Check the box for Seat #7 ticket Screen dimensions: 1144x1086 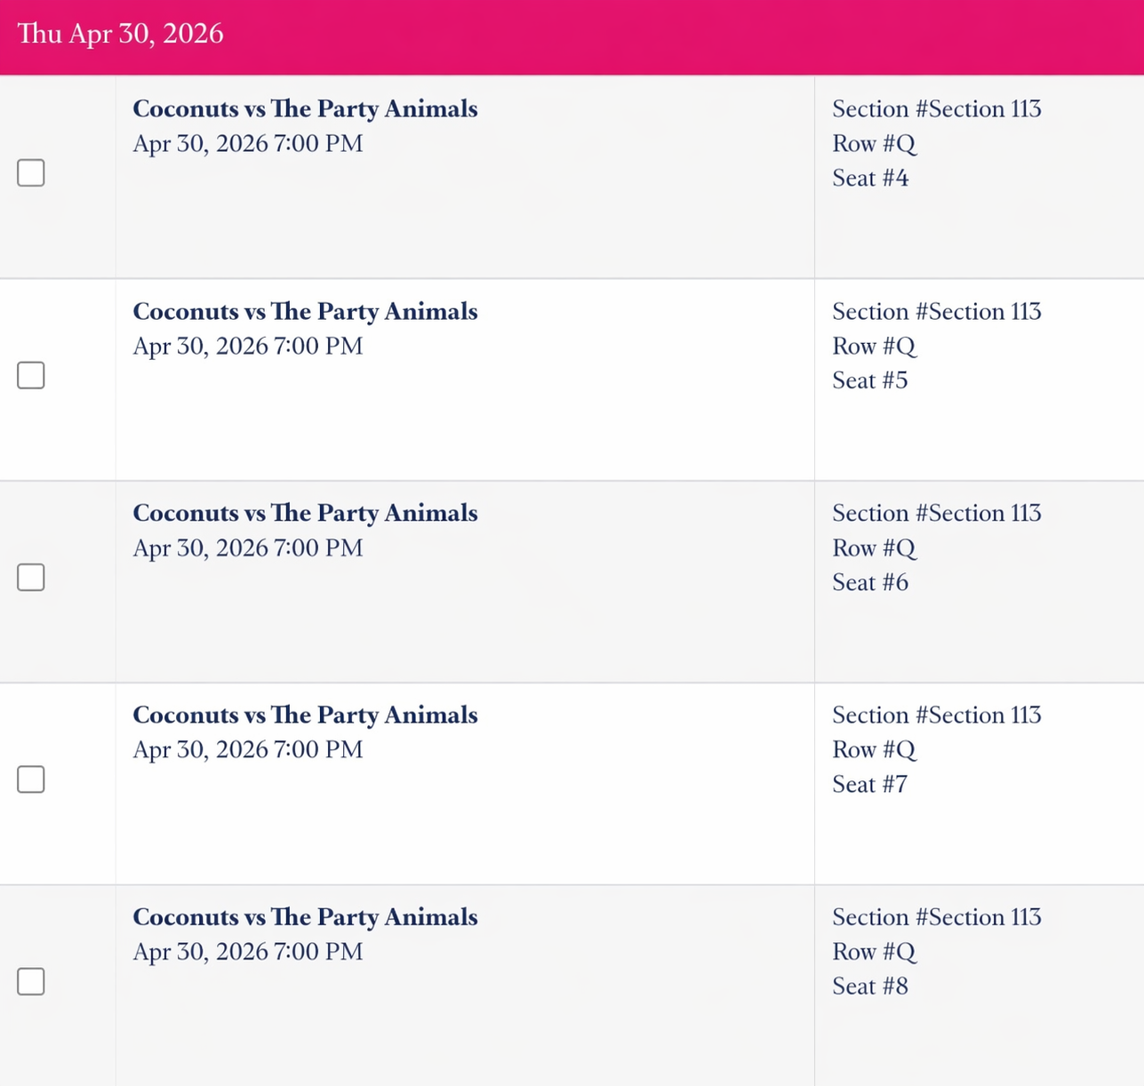tap(31, 779)
